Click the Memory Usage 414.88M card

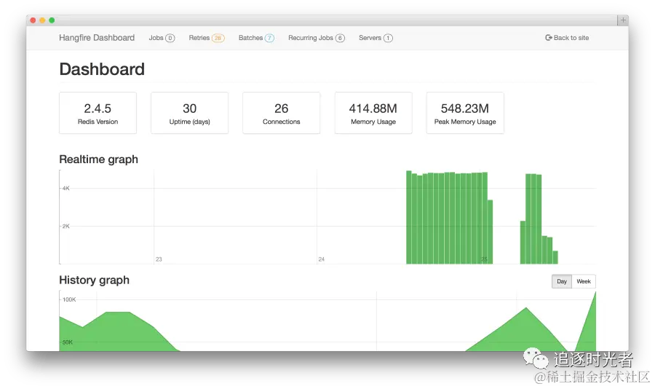373,113
